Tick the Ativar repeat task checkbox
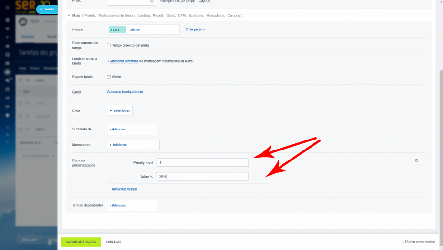Viewport: 443px width, 250px height. click(x=109, y=77)
